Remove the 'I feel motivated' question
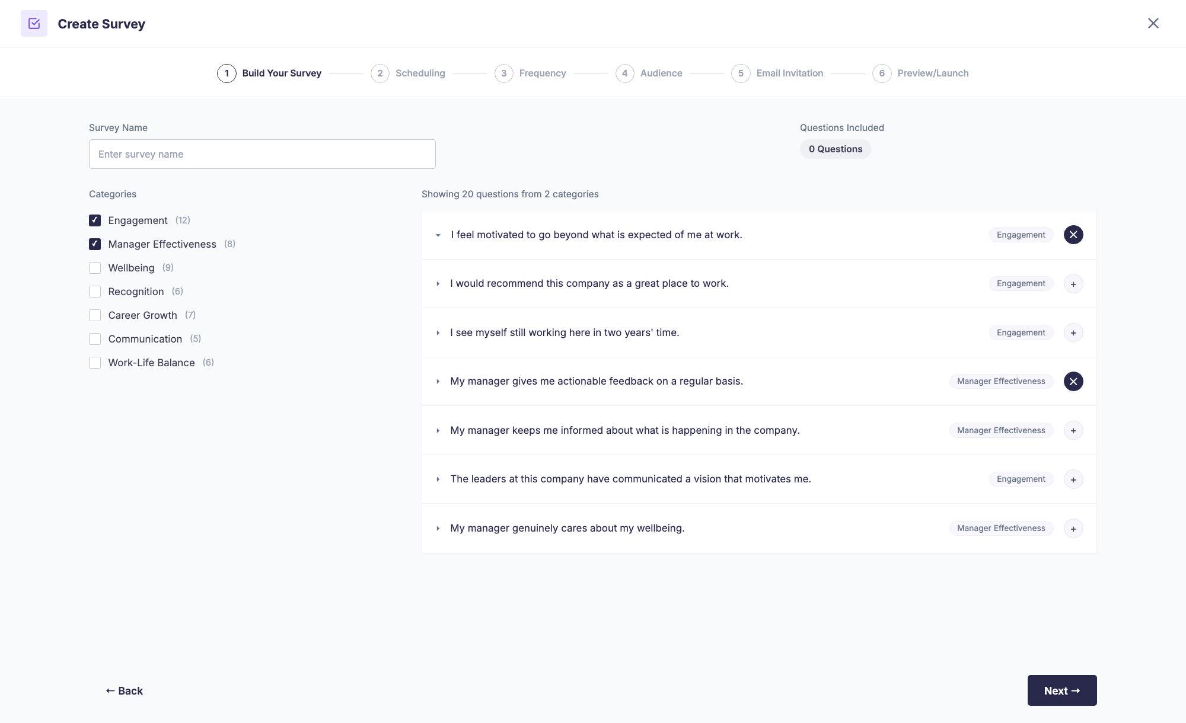1186x723 pixels. point(1073,235)
